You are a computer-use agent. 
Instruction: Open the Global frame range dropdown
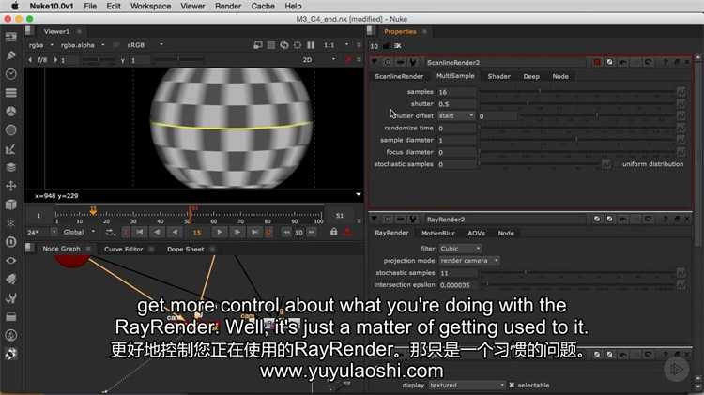coord(79,232)
